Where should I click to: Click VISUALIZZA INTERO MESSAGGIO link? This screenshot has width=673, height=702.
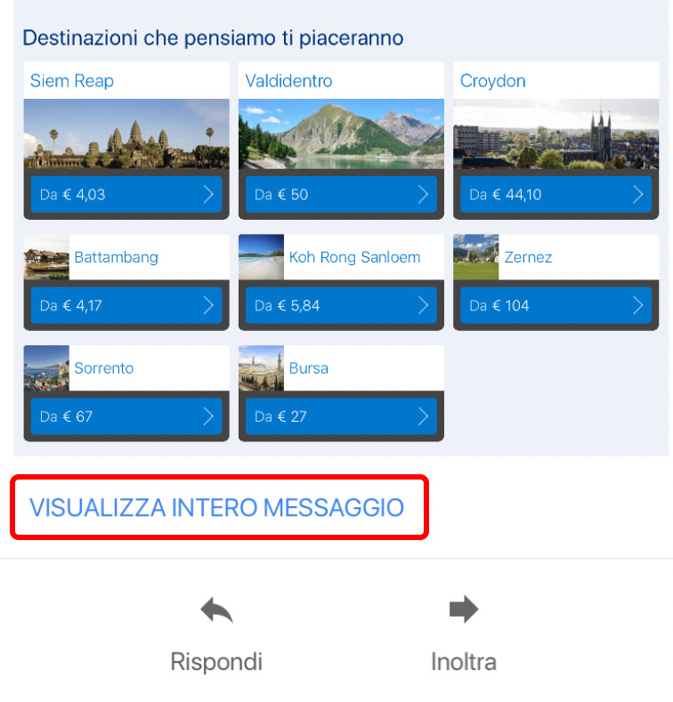217,508
